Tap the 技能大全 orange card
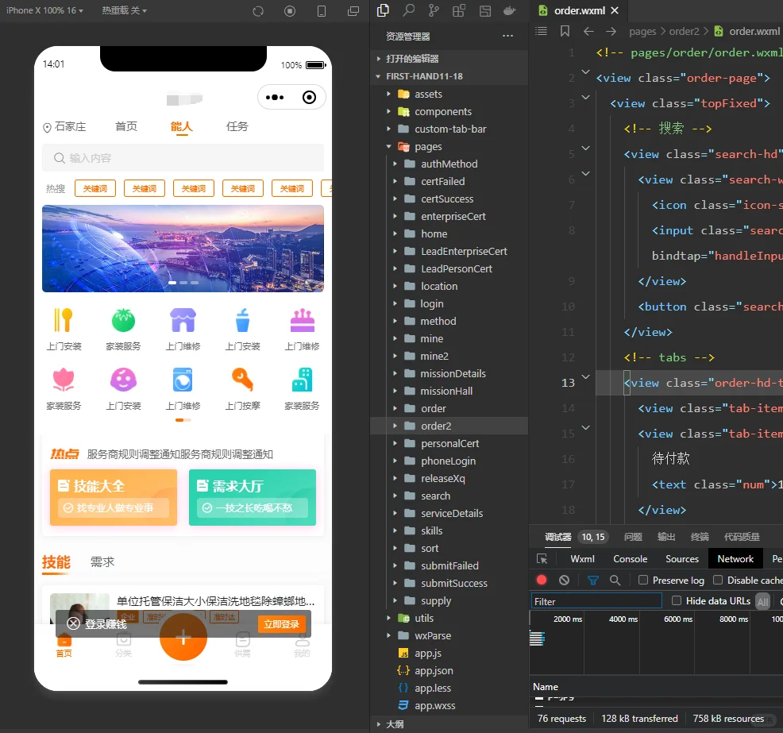783x733 pixels. click(114, 497)
